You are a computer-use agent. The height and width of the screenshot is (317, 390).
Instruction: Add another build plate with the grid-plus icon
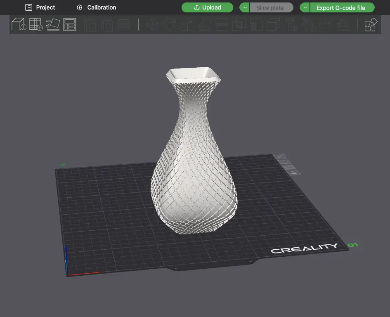click(36, 25)
